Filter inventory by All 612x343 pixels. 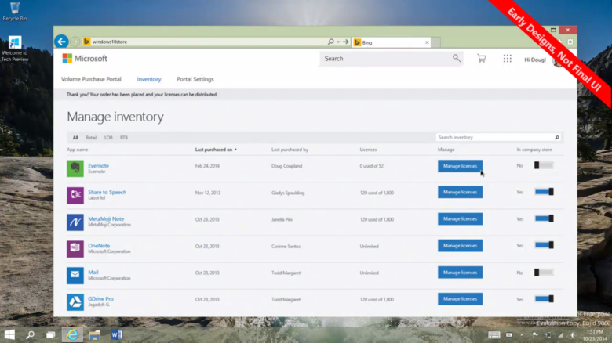75,138
